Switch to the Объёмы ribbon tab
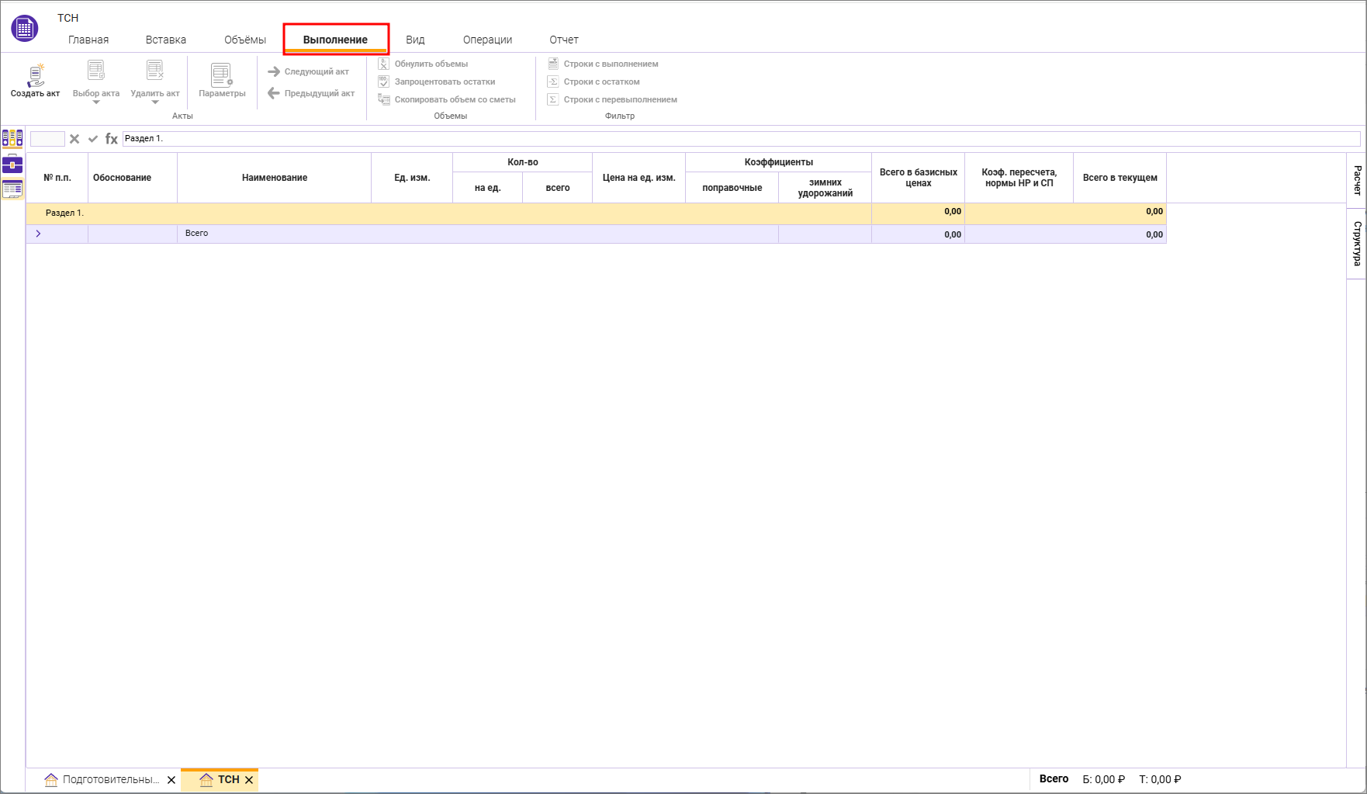1367x794 pixels. (245, 40)
